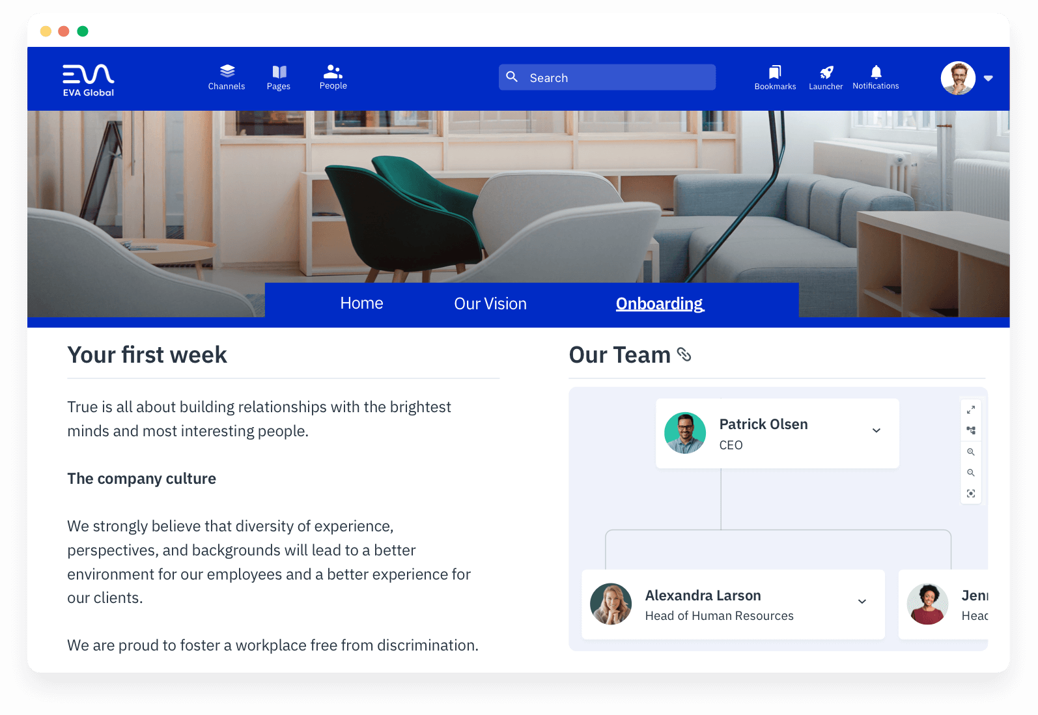Screen dimensions: 1038x715
Task: Show Notifications bell
Action: tap(876, 77)
